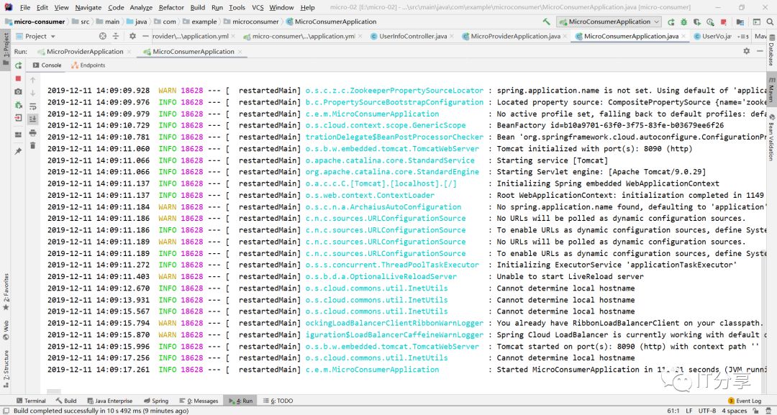Rerun MicroConsumerApplication from the main toolbar
The image size is (777, 415).
(671, 22)
